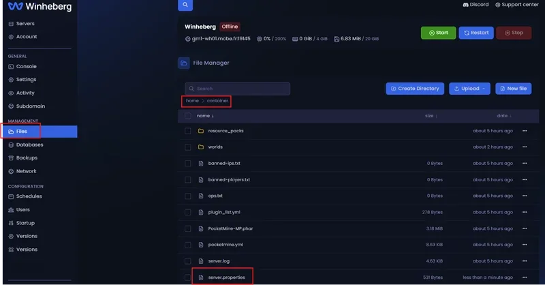Open PocketMine-MP.phar file
Viewport: 545px width, 285px height.
coord(230,228)
